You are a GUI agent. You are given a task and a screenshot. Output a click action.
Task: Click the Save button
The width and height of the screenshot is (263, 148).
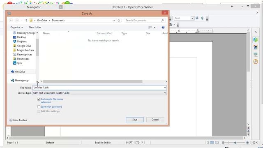coord(135,120)
